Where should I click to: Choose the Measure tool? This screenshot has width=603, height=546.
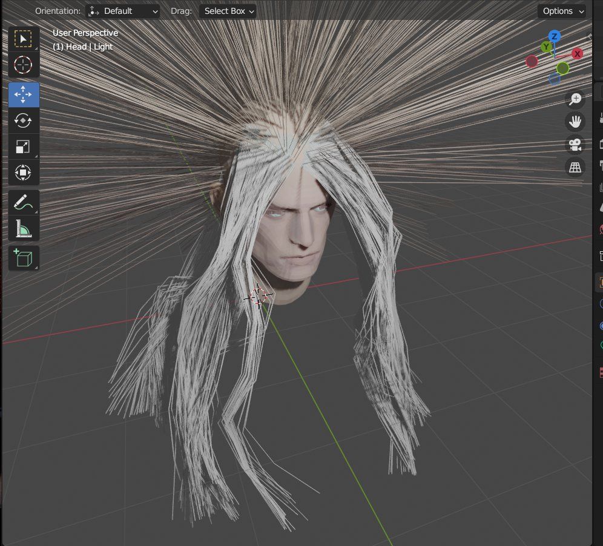(x=24, y=229)
